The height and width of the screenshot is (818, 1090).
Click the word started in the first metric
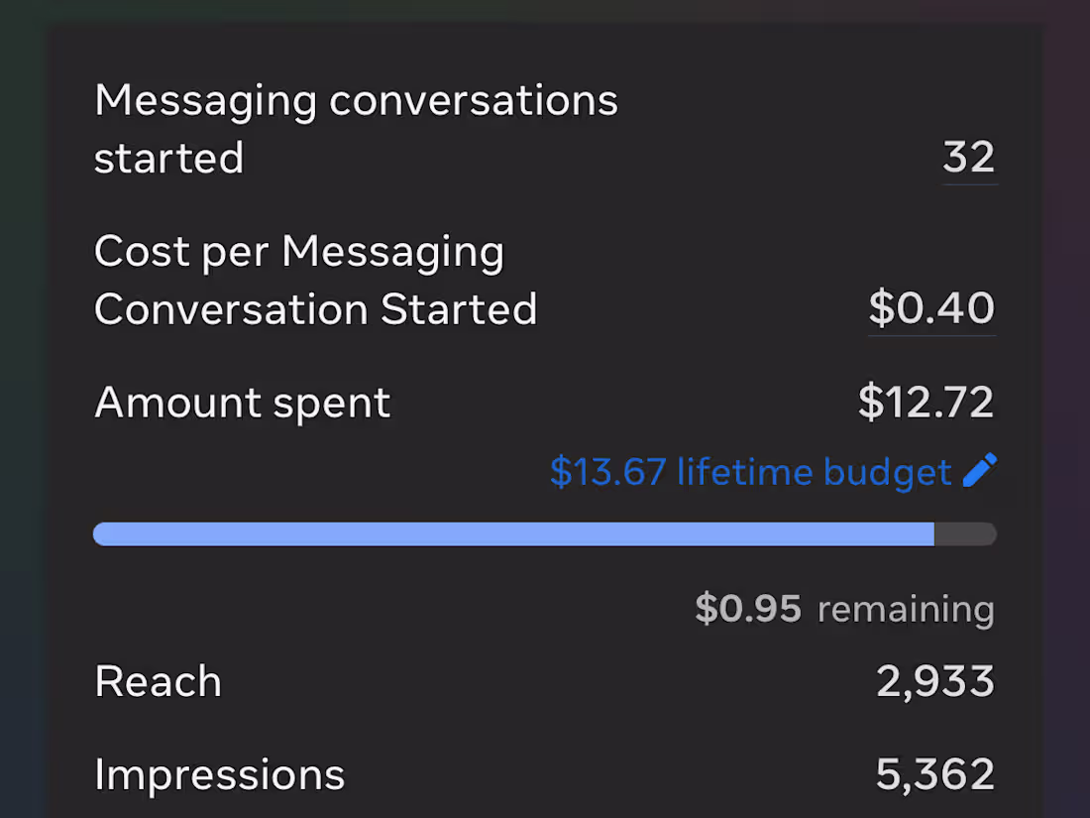pos(168,159)
